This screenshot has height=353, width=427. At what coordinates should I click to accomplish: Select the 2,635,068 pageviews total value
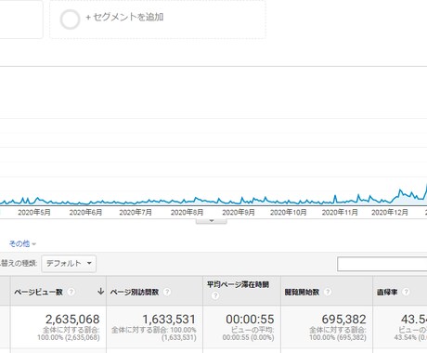(72, 320)
